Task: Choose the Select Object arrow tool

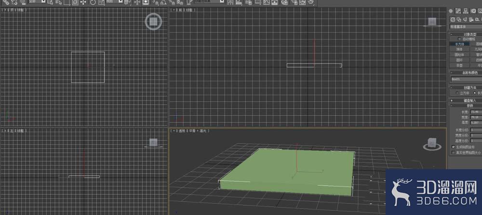Action: (50, 2)
